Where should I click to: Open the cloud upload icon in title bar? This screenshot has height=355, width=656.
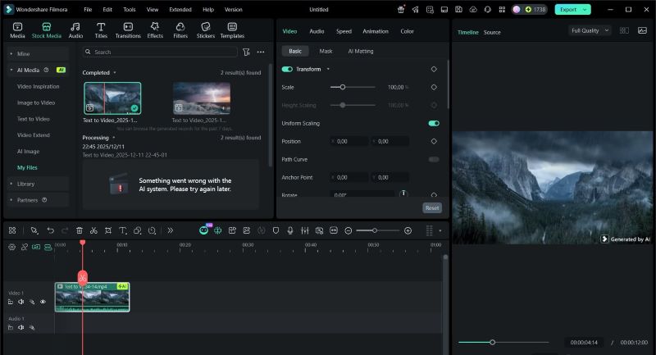click(473, 9)
